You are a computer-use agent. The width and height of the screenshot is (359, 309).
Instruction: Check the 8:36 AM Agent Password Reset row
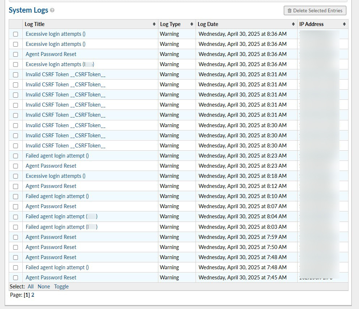point(16,54)
